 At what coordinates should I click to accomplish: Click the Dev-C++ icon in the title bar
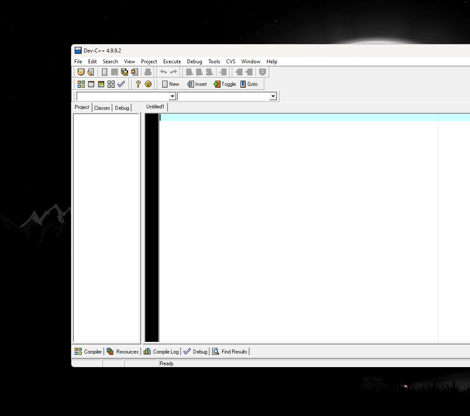78,50
